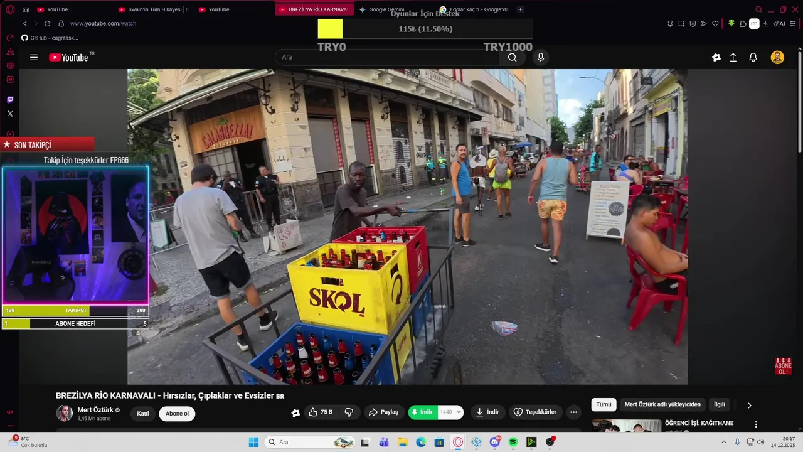Open Discord from the taskbar
Viewport: 803px width, 452px height.
[495, 442]
